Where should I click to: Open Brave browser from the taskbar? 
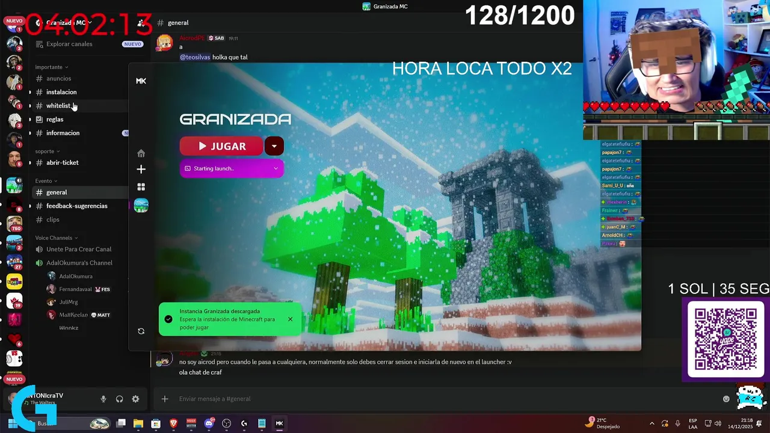pos(173,423)
